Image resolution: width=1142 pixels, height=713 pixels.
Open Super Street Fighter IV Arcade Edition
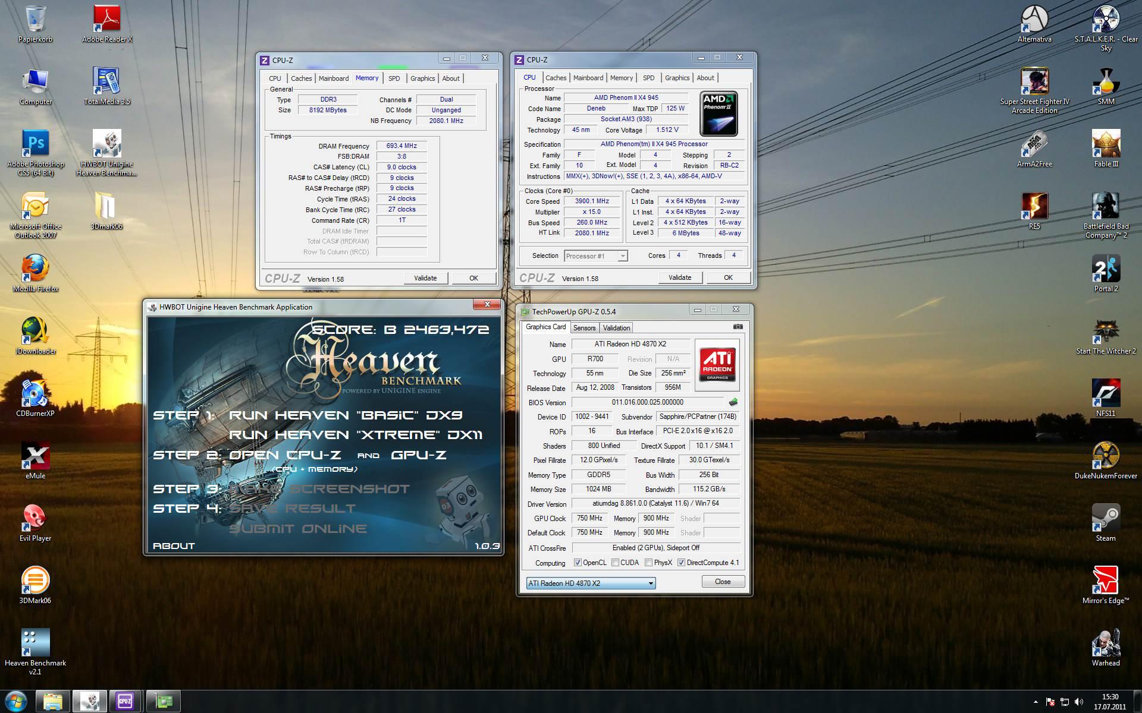click(1034, 90)
